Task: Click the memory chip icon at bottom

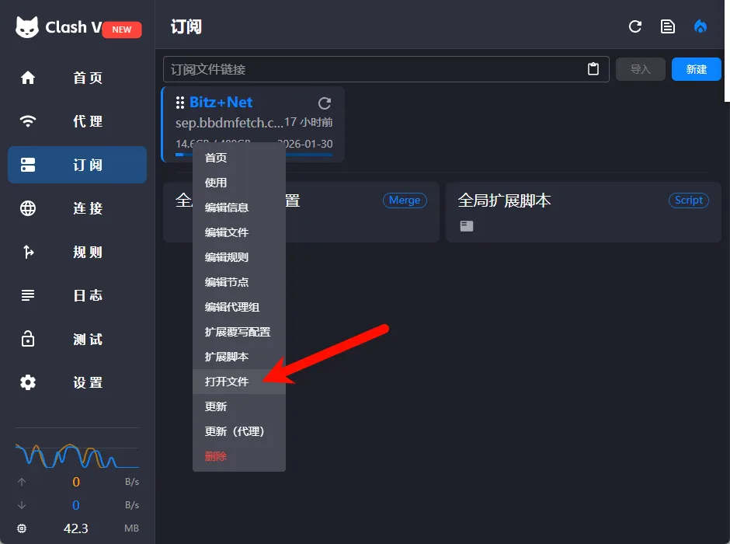Action: (x=22, y=528)
